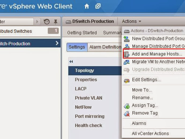Viewport: 185px width, 139px height.
Task: Open the linked windows icon next to Home
Action: 98,6
